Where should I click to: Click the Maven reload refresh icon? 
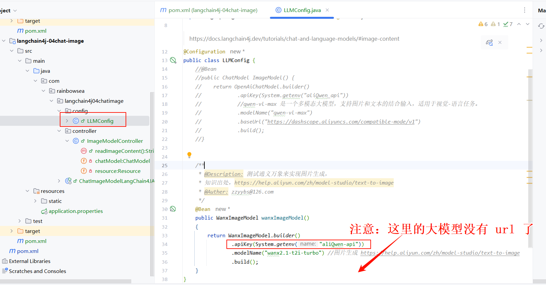point(541,26)
